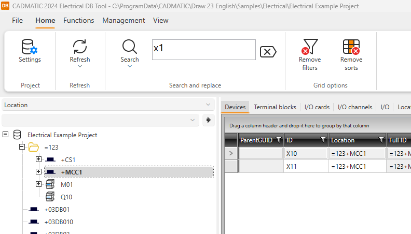This screenshot has height=234, width=411.
Task: Click the =123+MCC1 location cell in X10 row
Action: coord(357,153)
